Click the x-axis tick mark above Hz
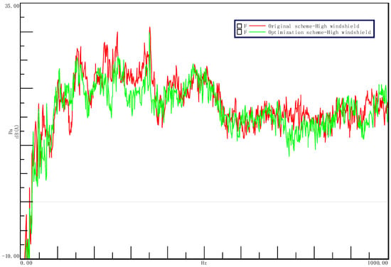 click(x=204, y=252)
